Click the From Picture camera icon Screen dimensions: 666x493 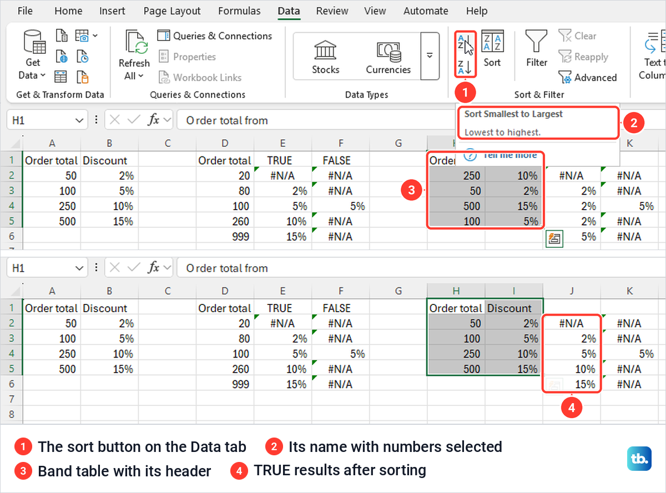tap(82, 37)
